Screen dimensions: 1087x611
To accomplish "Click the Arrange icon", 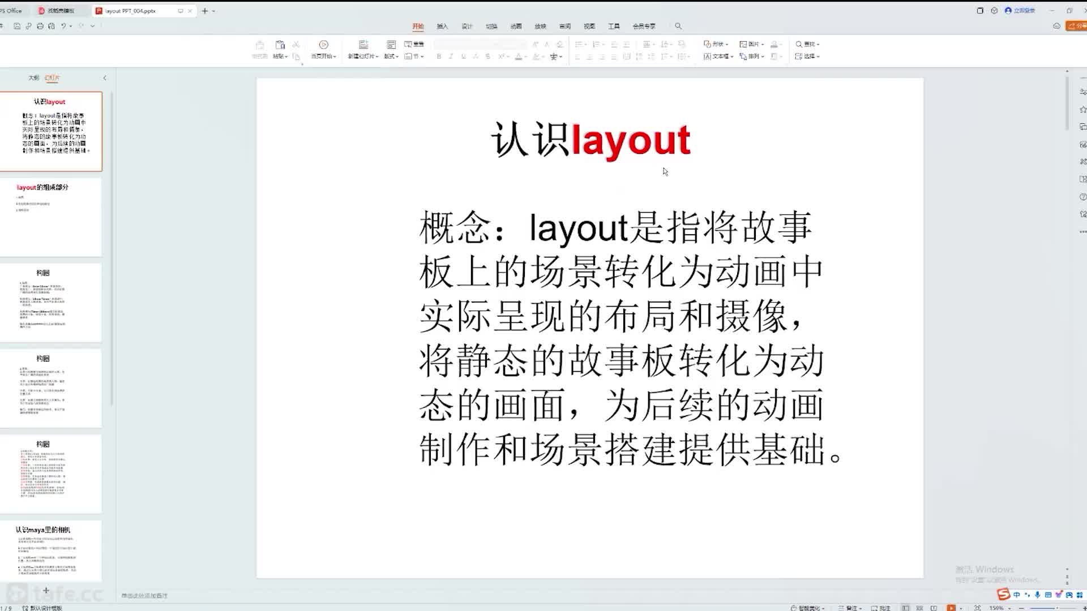I will pos(743,57).
